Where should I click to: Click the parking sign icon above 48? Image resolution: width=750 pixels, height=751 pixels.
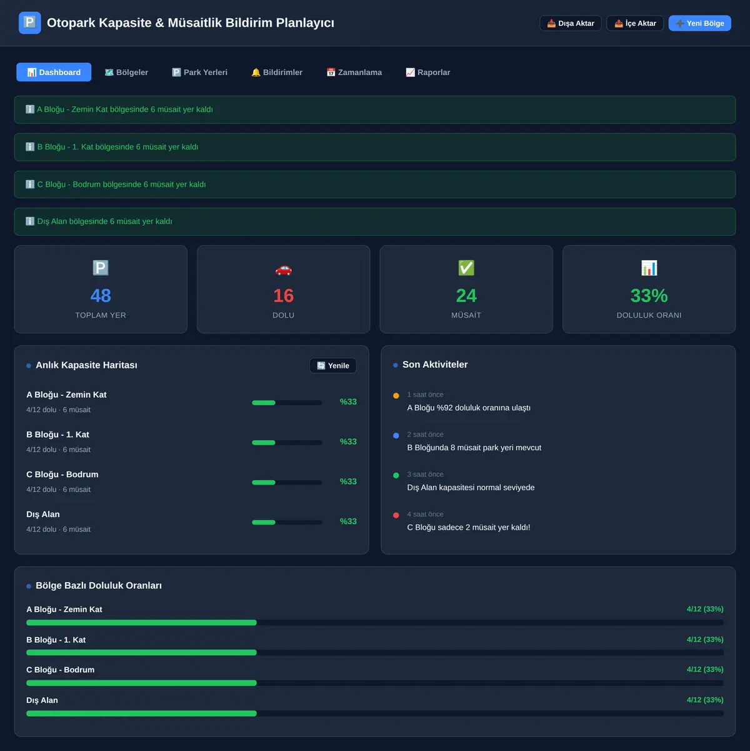click(x=101, y=268)
